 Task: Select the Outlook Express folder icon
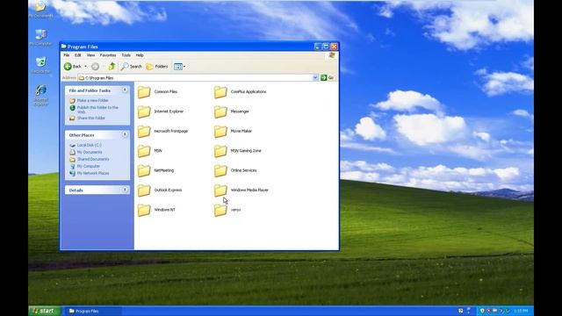144,190
